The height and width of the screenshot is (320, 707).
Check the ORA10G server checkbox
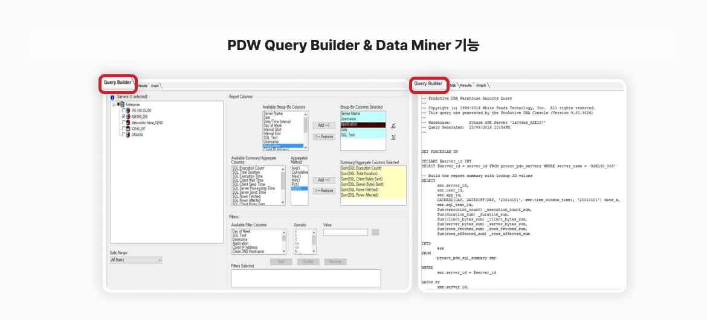[x=123, y=134]
